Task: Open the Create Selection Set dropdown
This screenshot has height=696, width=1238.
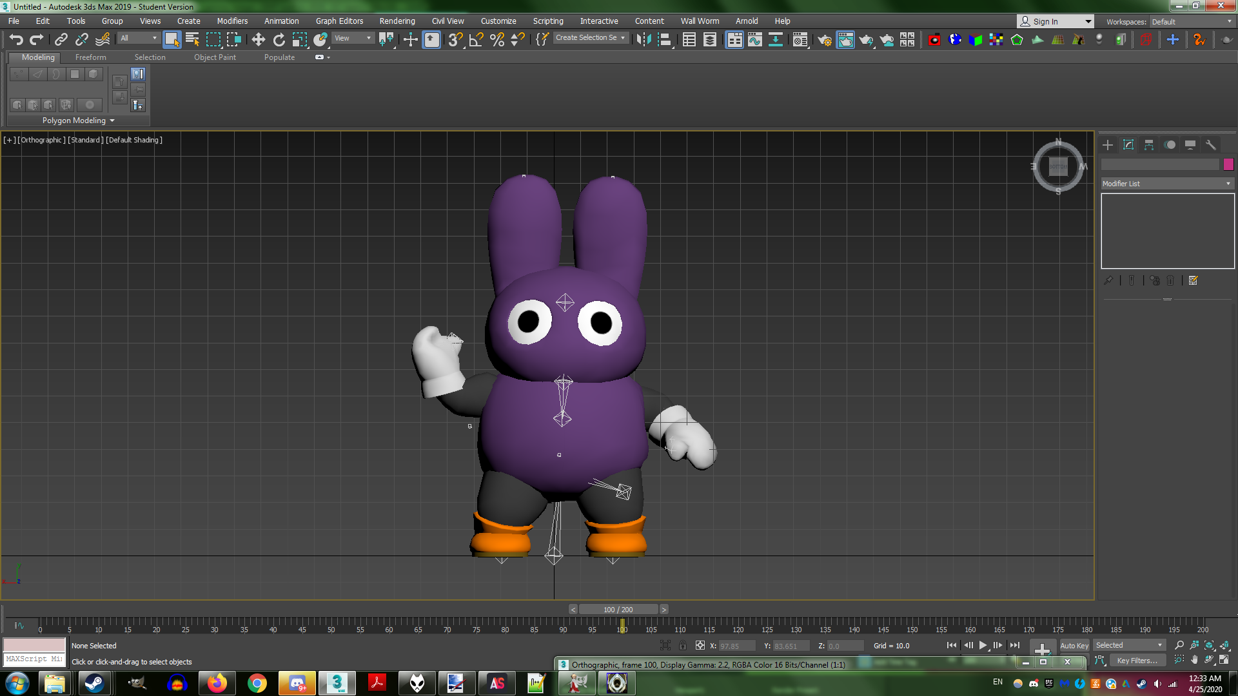Action: tap(591, 38)
